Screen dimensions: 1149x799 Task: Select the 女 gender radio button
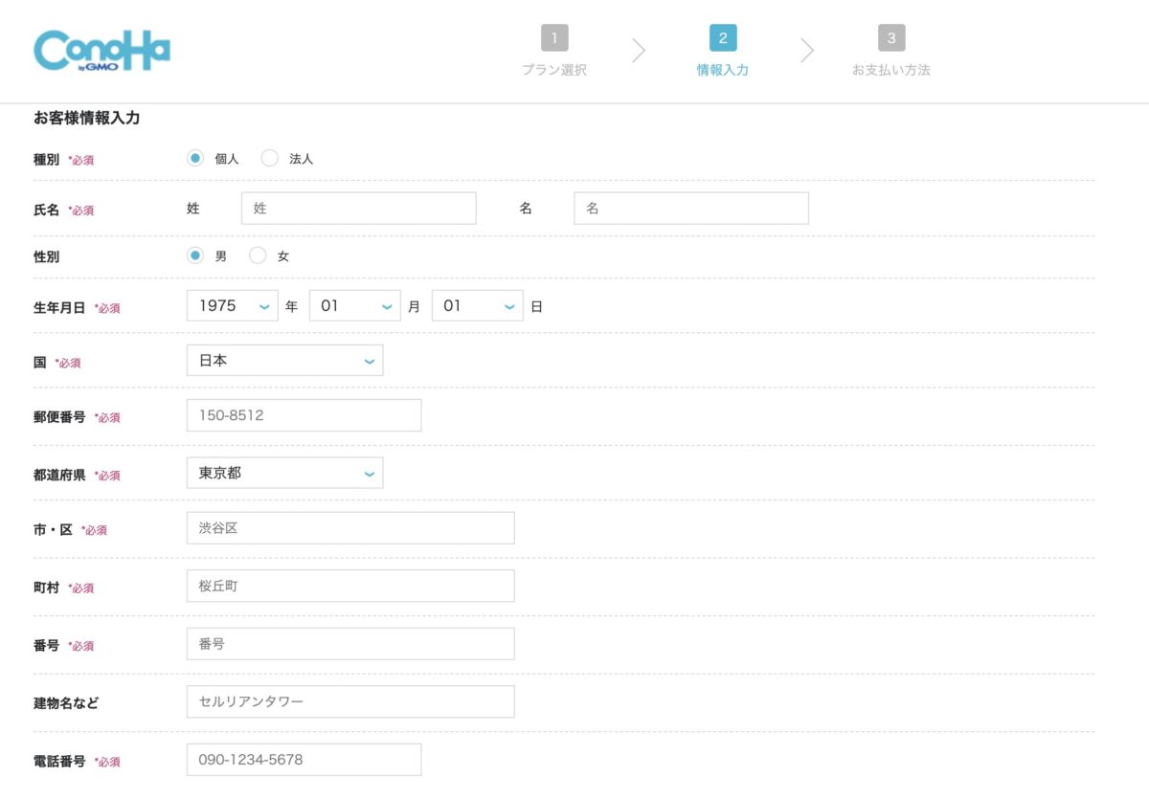(x=258, y=255)
